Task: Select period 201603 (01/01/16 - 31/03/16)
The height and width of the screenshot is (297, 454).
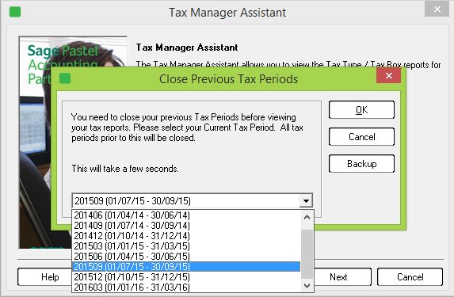Action: click(x=186, y=287)
